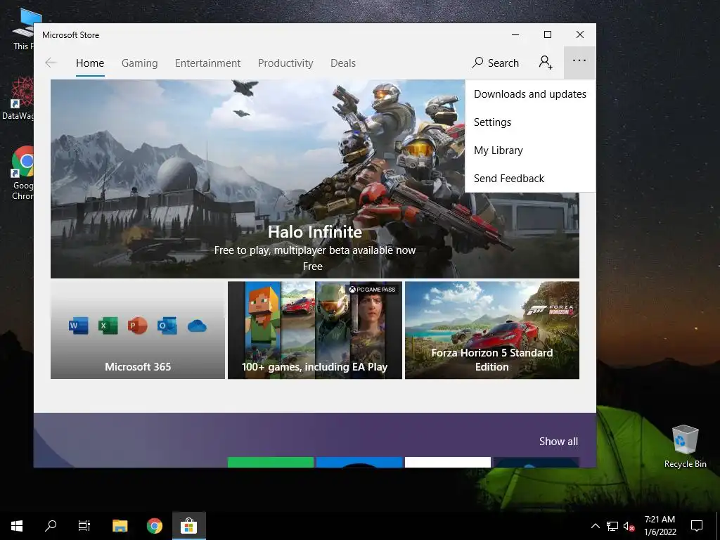The image size is (720, 540).
Task: Click Microsoft Store taskbar icon
Action: coord(188,526)
